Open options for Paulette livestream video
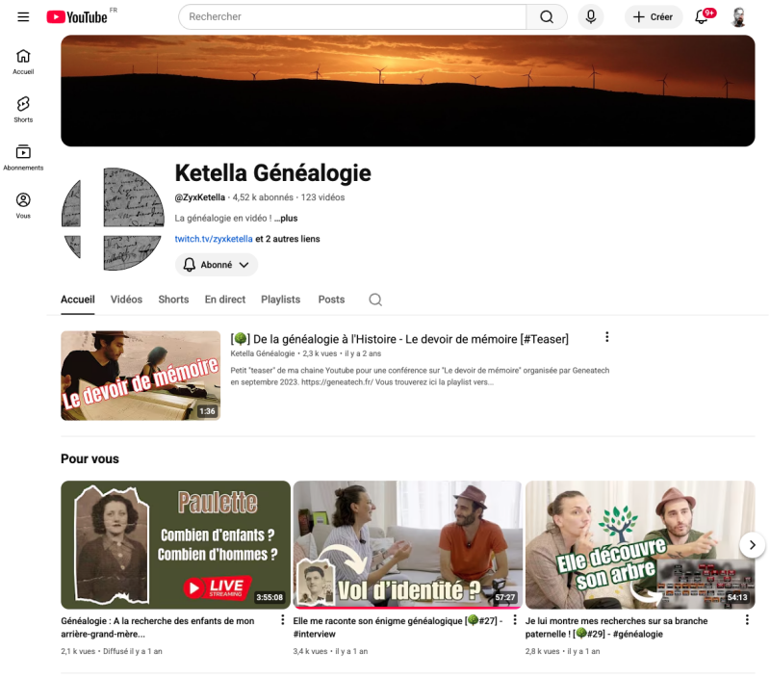770x678 pixels. [x=282, y=620]
